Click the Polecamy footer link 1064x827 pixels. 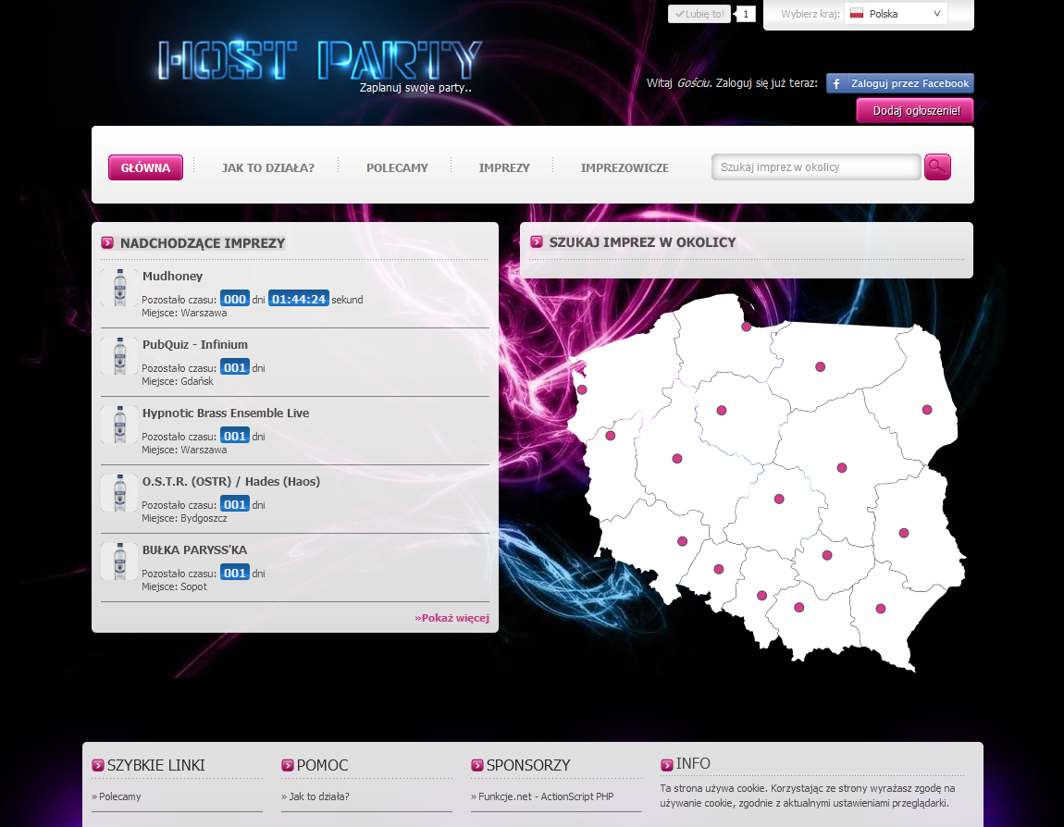[x=119, y=796]
